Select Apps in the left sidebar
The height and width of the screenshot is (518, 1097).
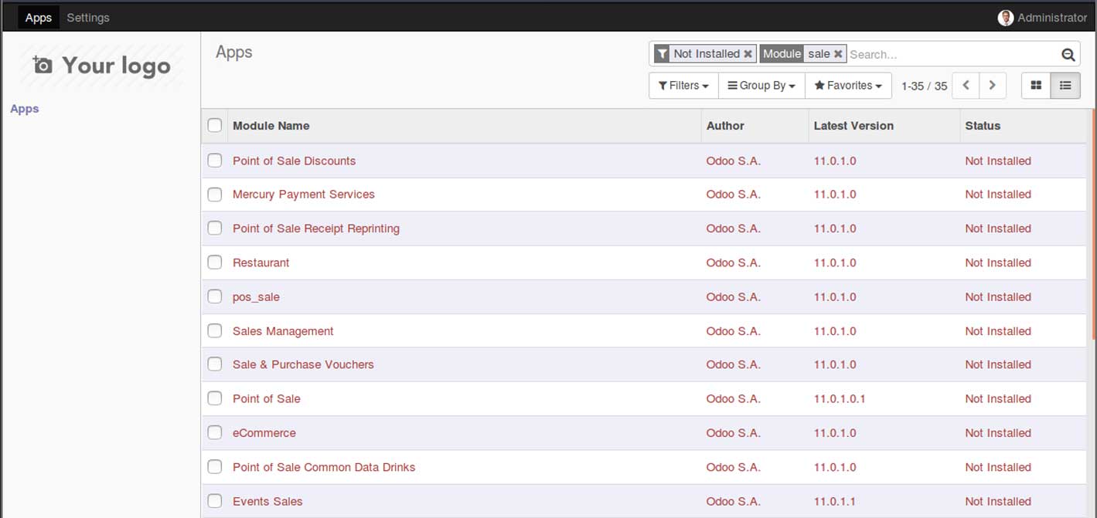tap(25, 109)
